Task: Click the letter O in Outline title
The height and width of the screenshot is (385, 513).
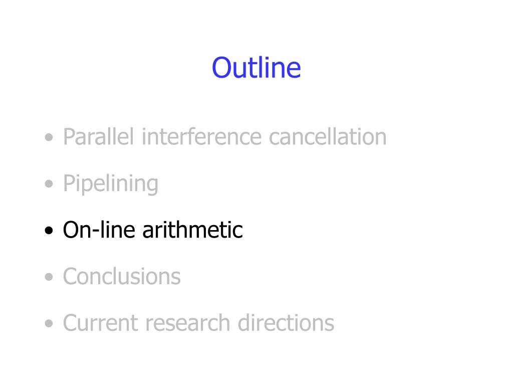Action: (222, 68)
